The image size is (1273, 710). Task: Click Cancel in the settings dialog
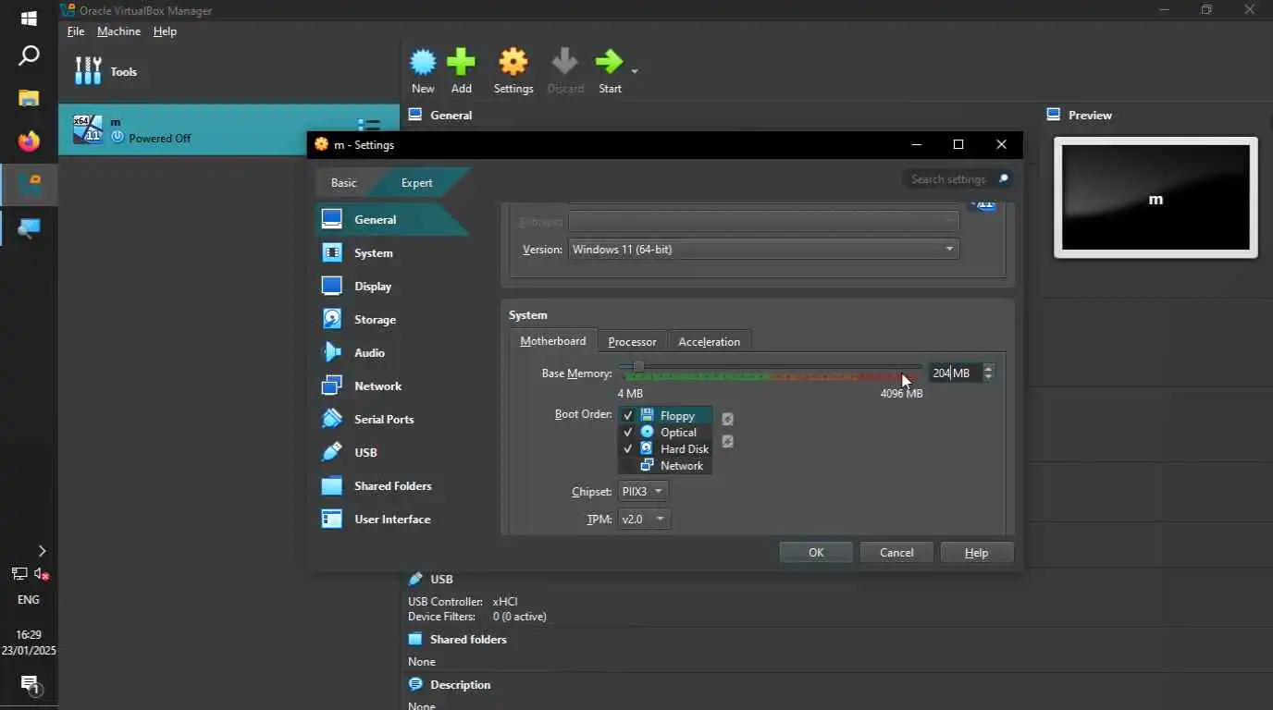tap(896, 552)
